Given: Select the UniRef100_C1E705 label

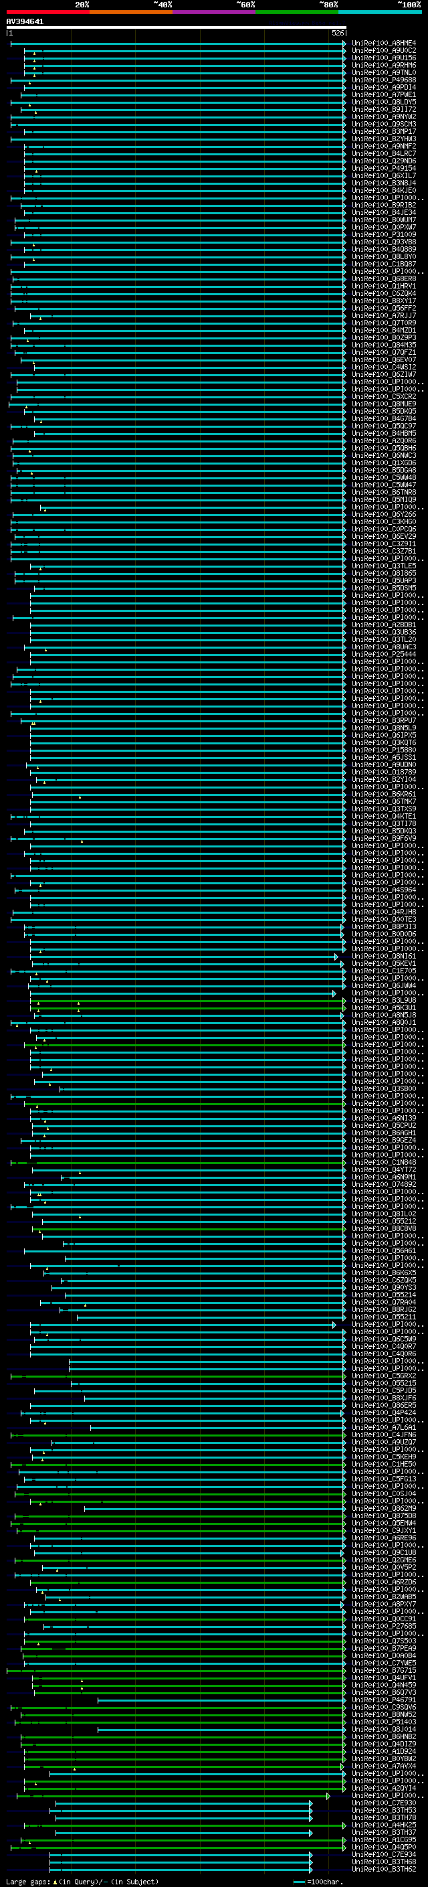Looking at the screenshot, I should [x=383, y=971].
